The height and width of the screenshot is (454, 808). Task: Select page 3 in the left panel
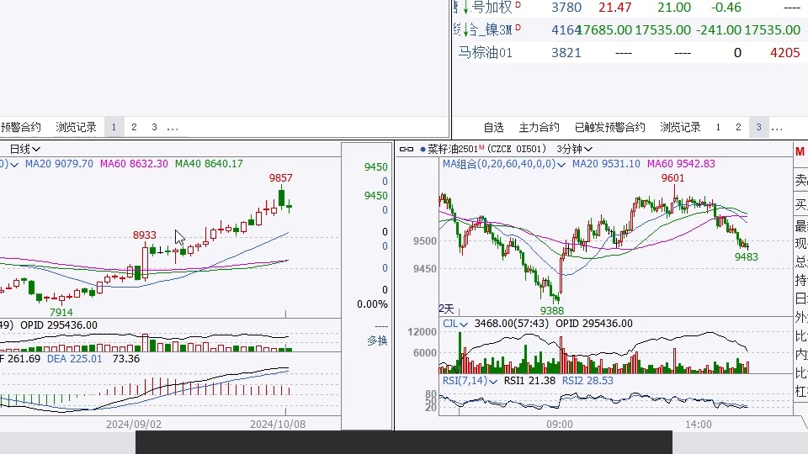click(x=154, y=128)
